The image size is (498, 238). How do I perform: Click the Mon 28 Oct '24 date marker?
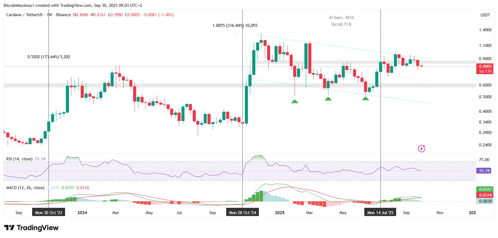tap(242, 213)
